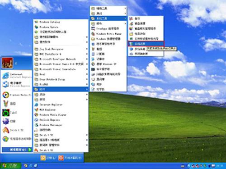
Task: Open the Calculator icon in Accessories
Action: (x=93, y=54)
